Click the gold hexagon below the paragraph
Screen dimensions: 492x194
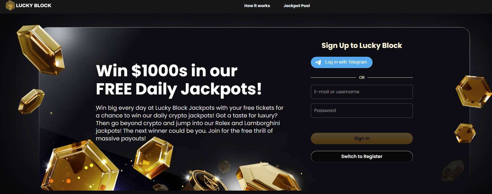153,156
